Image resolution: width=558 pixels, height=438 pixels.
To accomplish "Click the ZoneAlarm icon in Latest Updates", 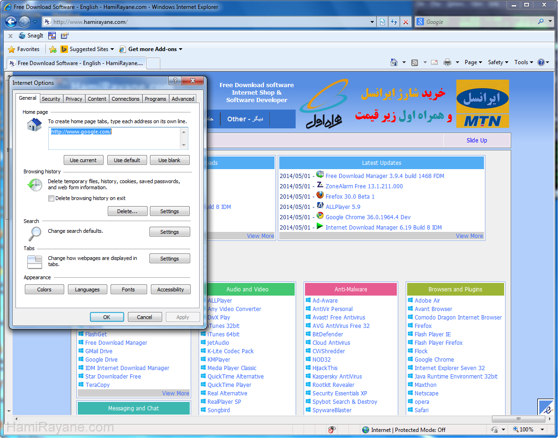I will pyautogui.click(x=320, y=185).
